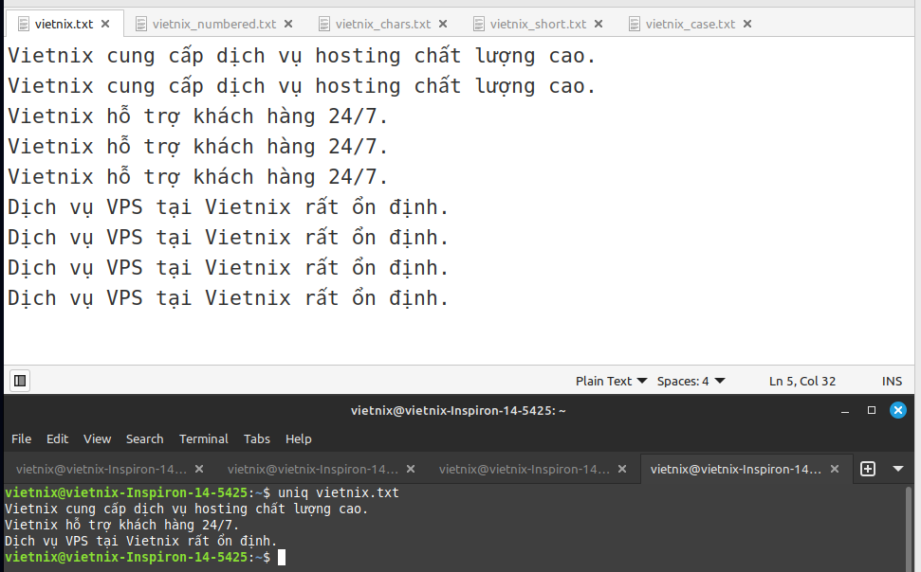921x572 pixels.
Task: Open a new terminal tab with plus icon
Action: pos(867,468)
